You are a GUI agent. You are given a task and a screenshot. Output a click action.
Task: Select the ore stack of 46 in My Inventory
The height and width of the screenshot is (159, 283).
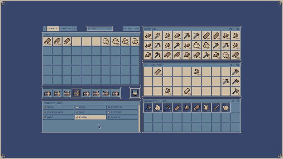[167, 91]
